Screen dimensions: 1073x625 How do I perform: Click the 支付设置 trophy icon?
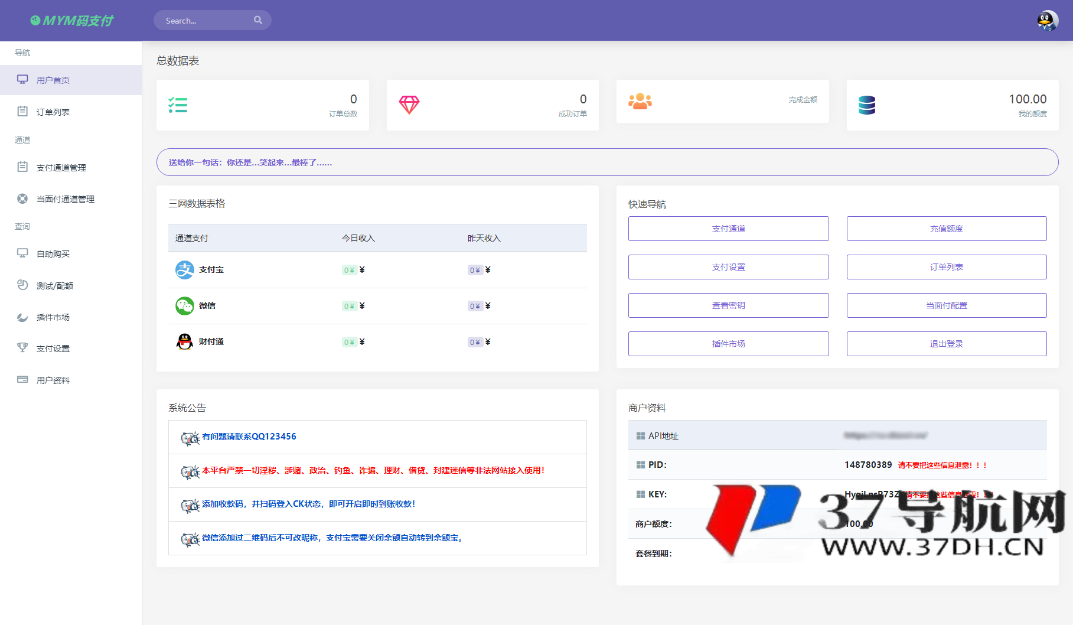(22, 348)
